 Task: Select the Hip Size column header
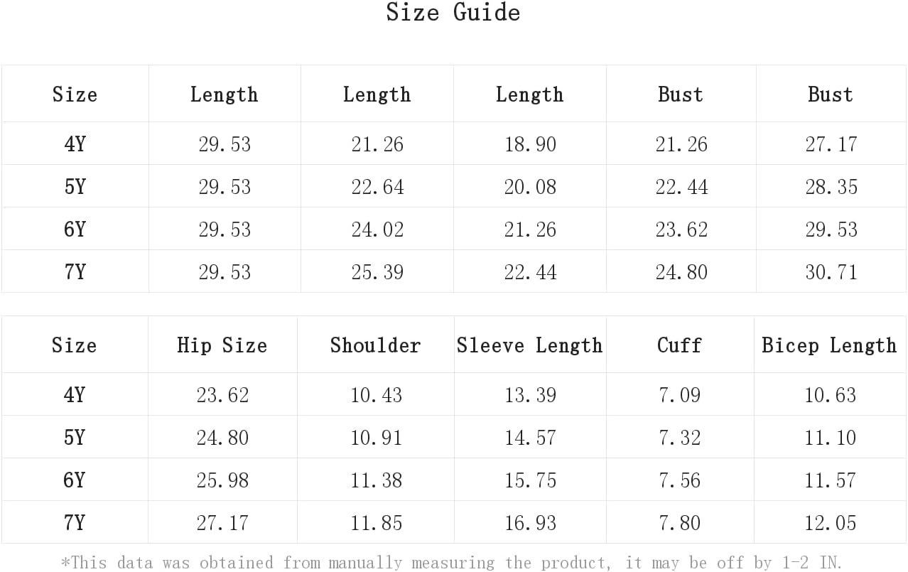pos(222,345)
